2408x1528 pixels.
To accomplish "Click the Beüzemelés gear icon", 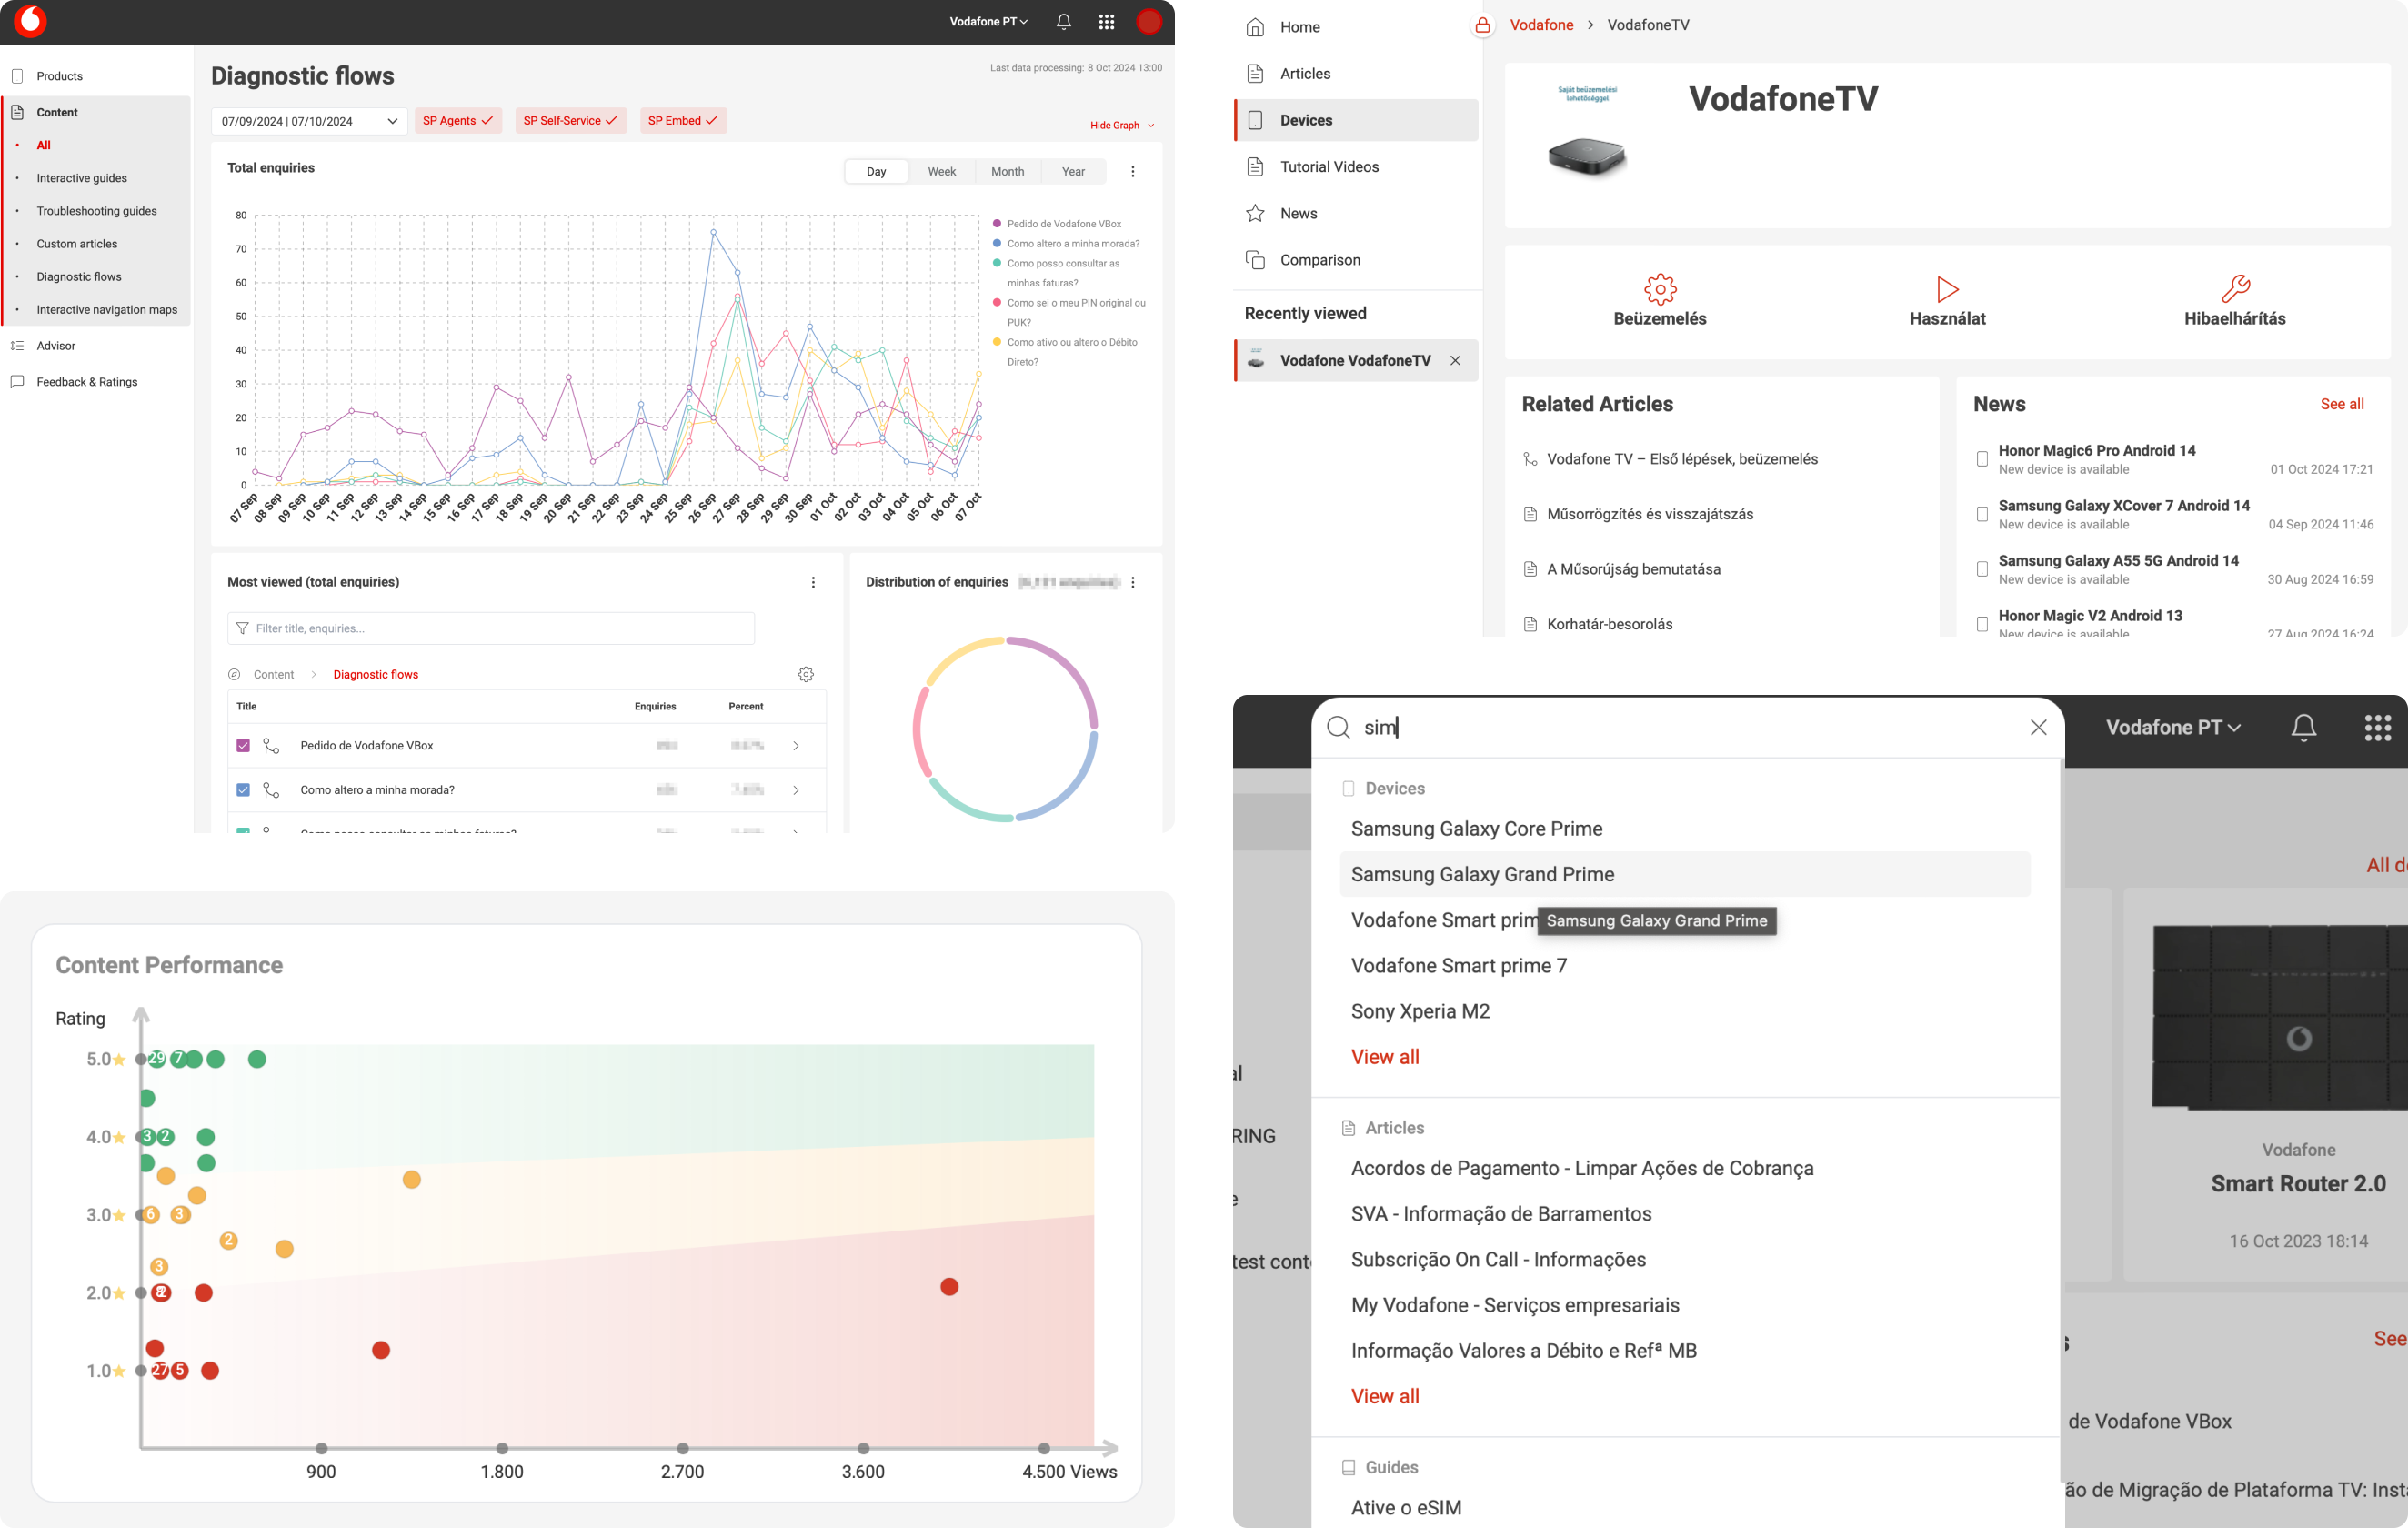I will click(1660, 289).
